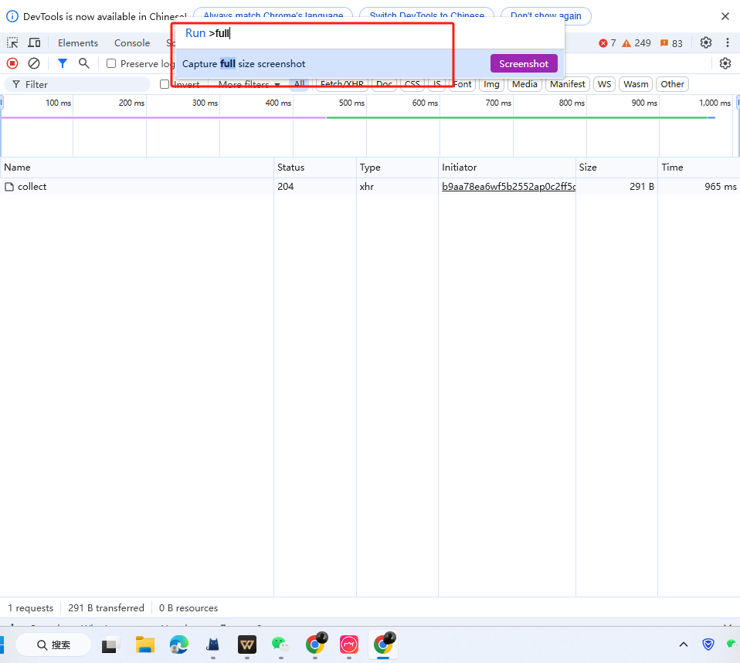Sort by Status column header

point(315,167)
